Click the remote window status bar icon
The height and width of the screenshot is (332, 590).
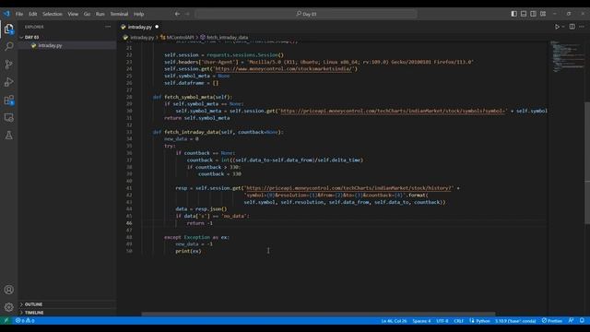tap(6, 321)
